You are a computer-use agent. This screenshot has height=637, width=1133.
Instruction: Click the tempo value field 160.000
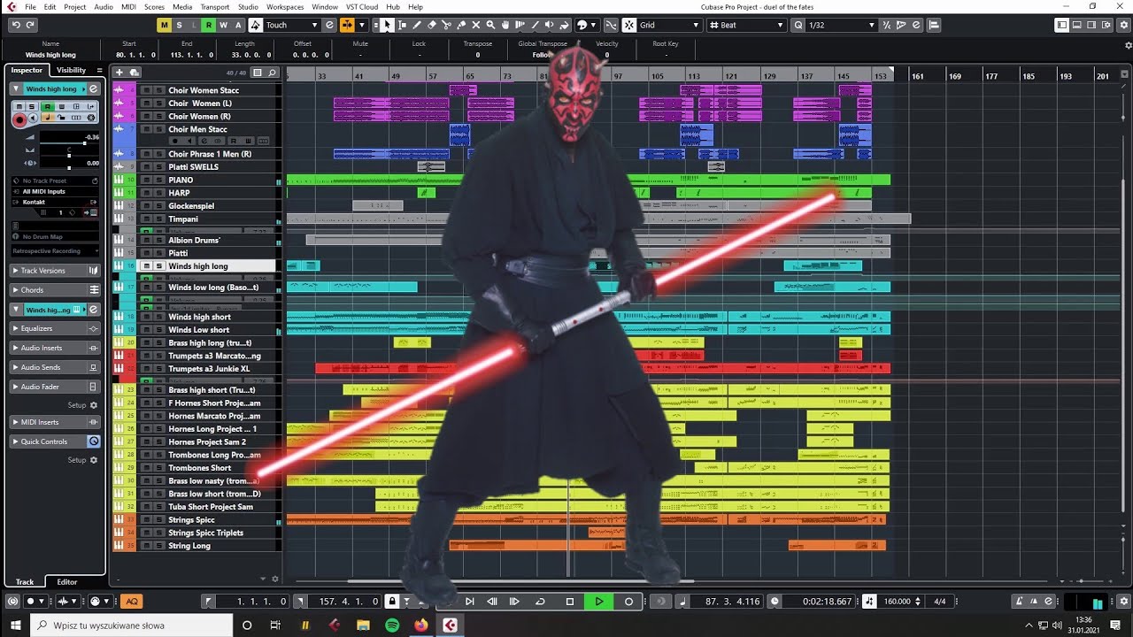click(x=897, y=602)
